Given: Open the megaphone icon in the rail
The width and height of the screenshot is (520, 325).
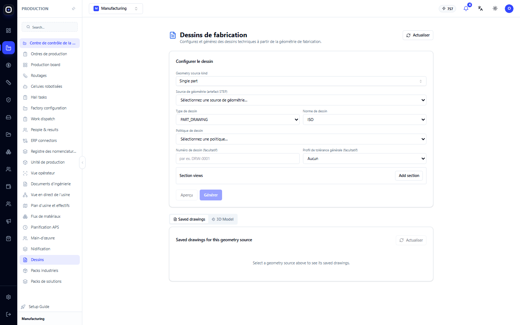Looking at the screenshot, I should tap(9, 221).
